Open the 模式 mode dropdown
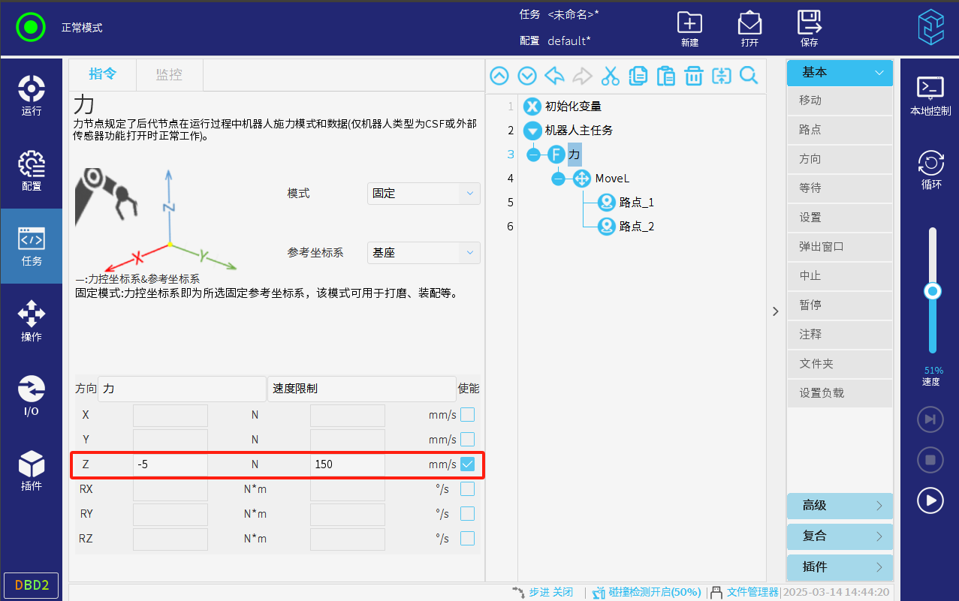The width and height of the screenshot is (959, 601). click(x=424, y=194)
